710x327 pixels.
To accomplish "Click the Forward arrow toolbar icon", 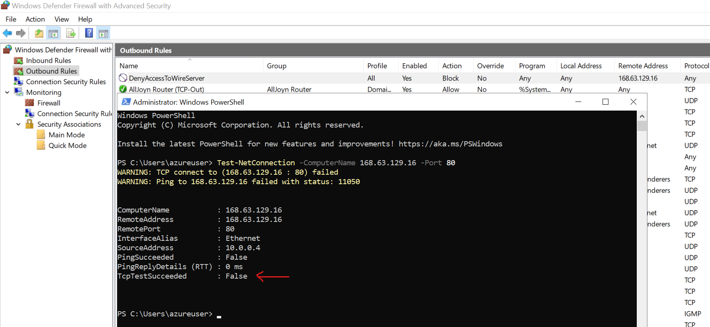I will click(21, 33).
